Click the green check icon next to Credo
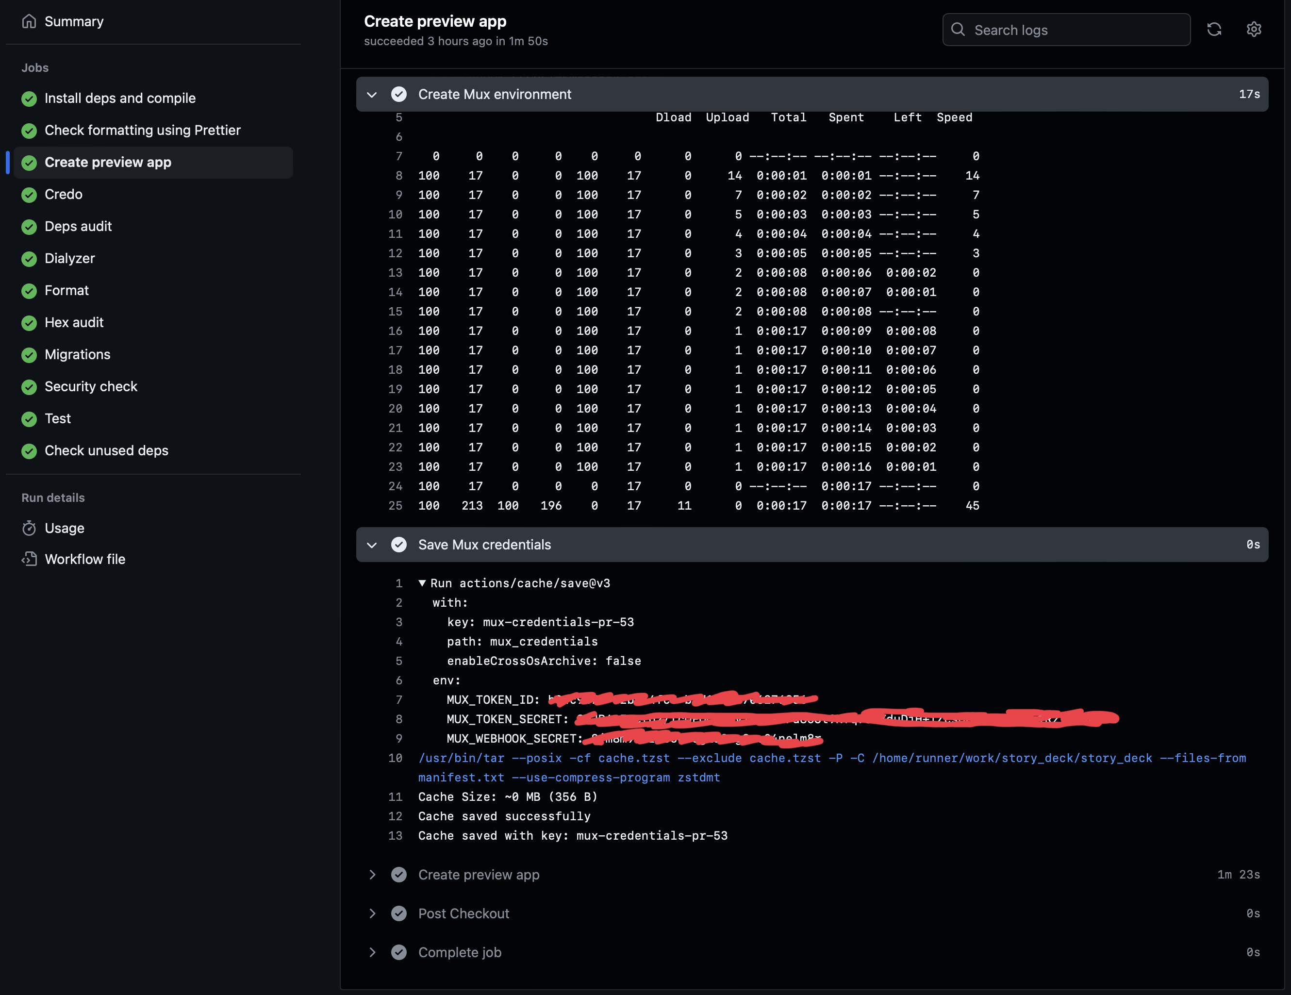 point(29,195)
